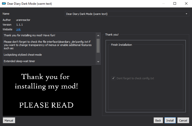Open the mod Website Link
This screenshot has width=192, height=126.
(x=18, y=29)
